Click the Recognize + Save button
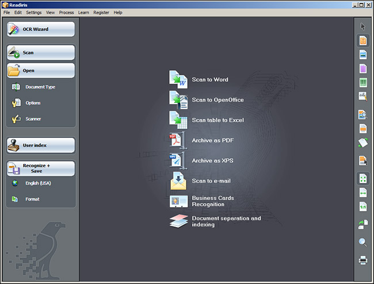374x284 pixels. click(40, 168)
